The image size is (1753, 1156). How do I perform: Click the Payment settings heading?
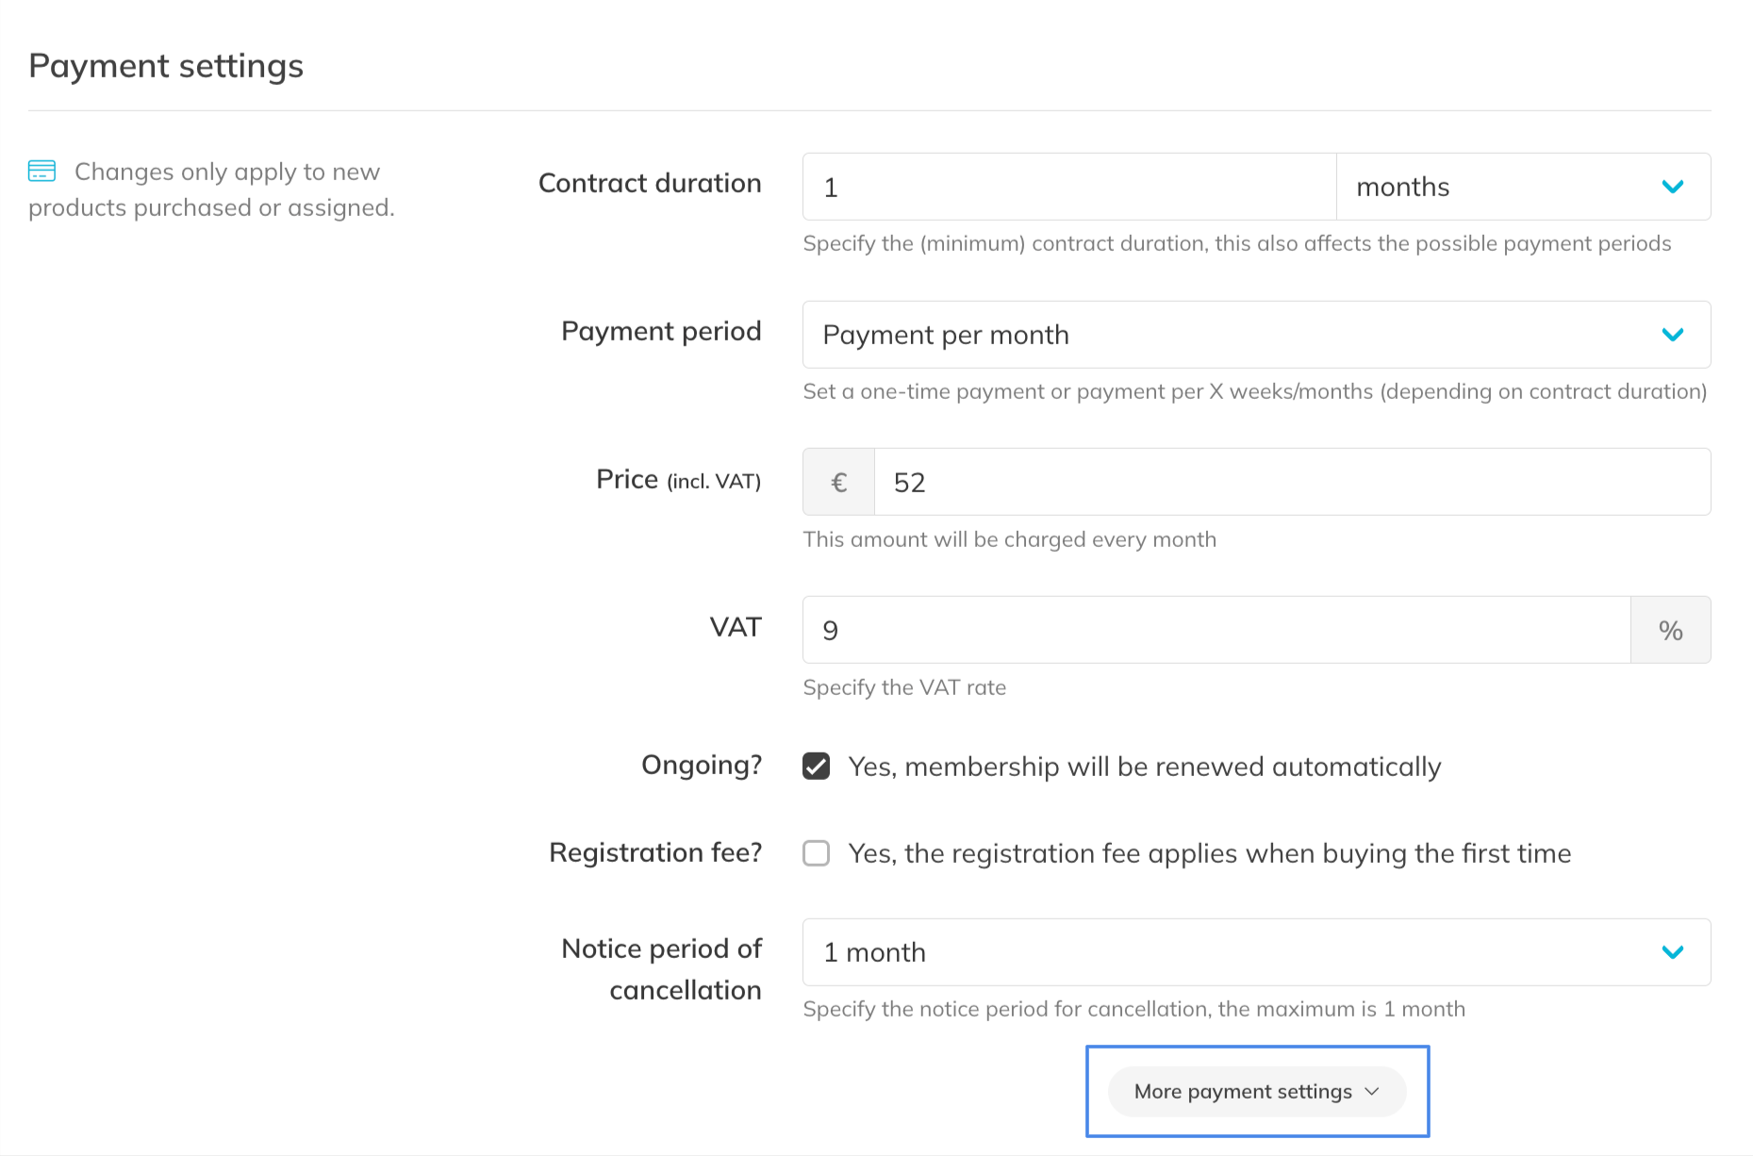[166, 66]
